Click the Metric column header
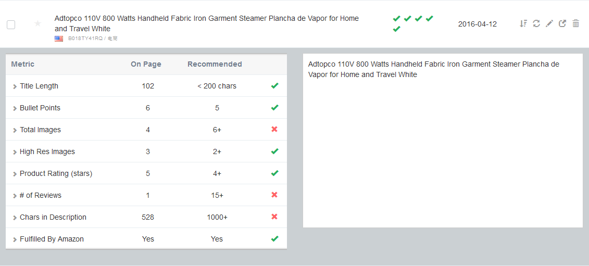 [x=22, y=64]
